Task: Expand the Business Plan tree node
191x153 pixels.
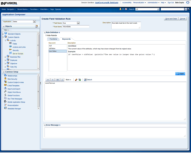Action: pos(5,57)
